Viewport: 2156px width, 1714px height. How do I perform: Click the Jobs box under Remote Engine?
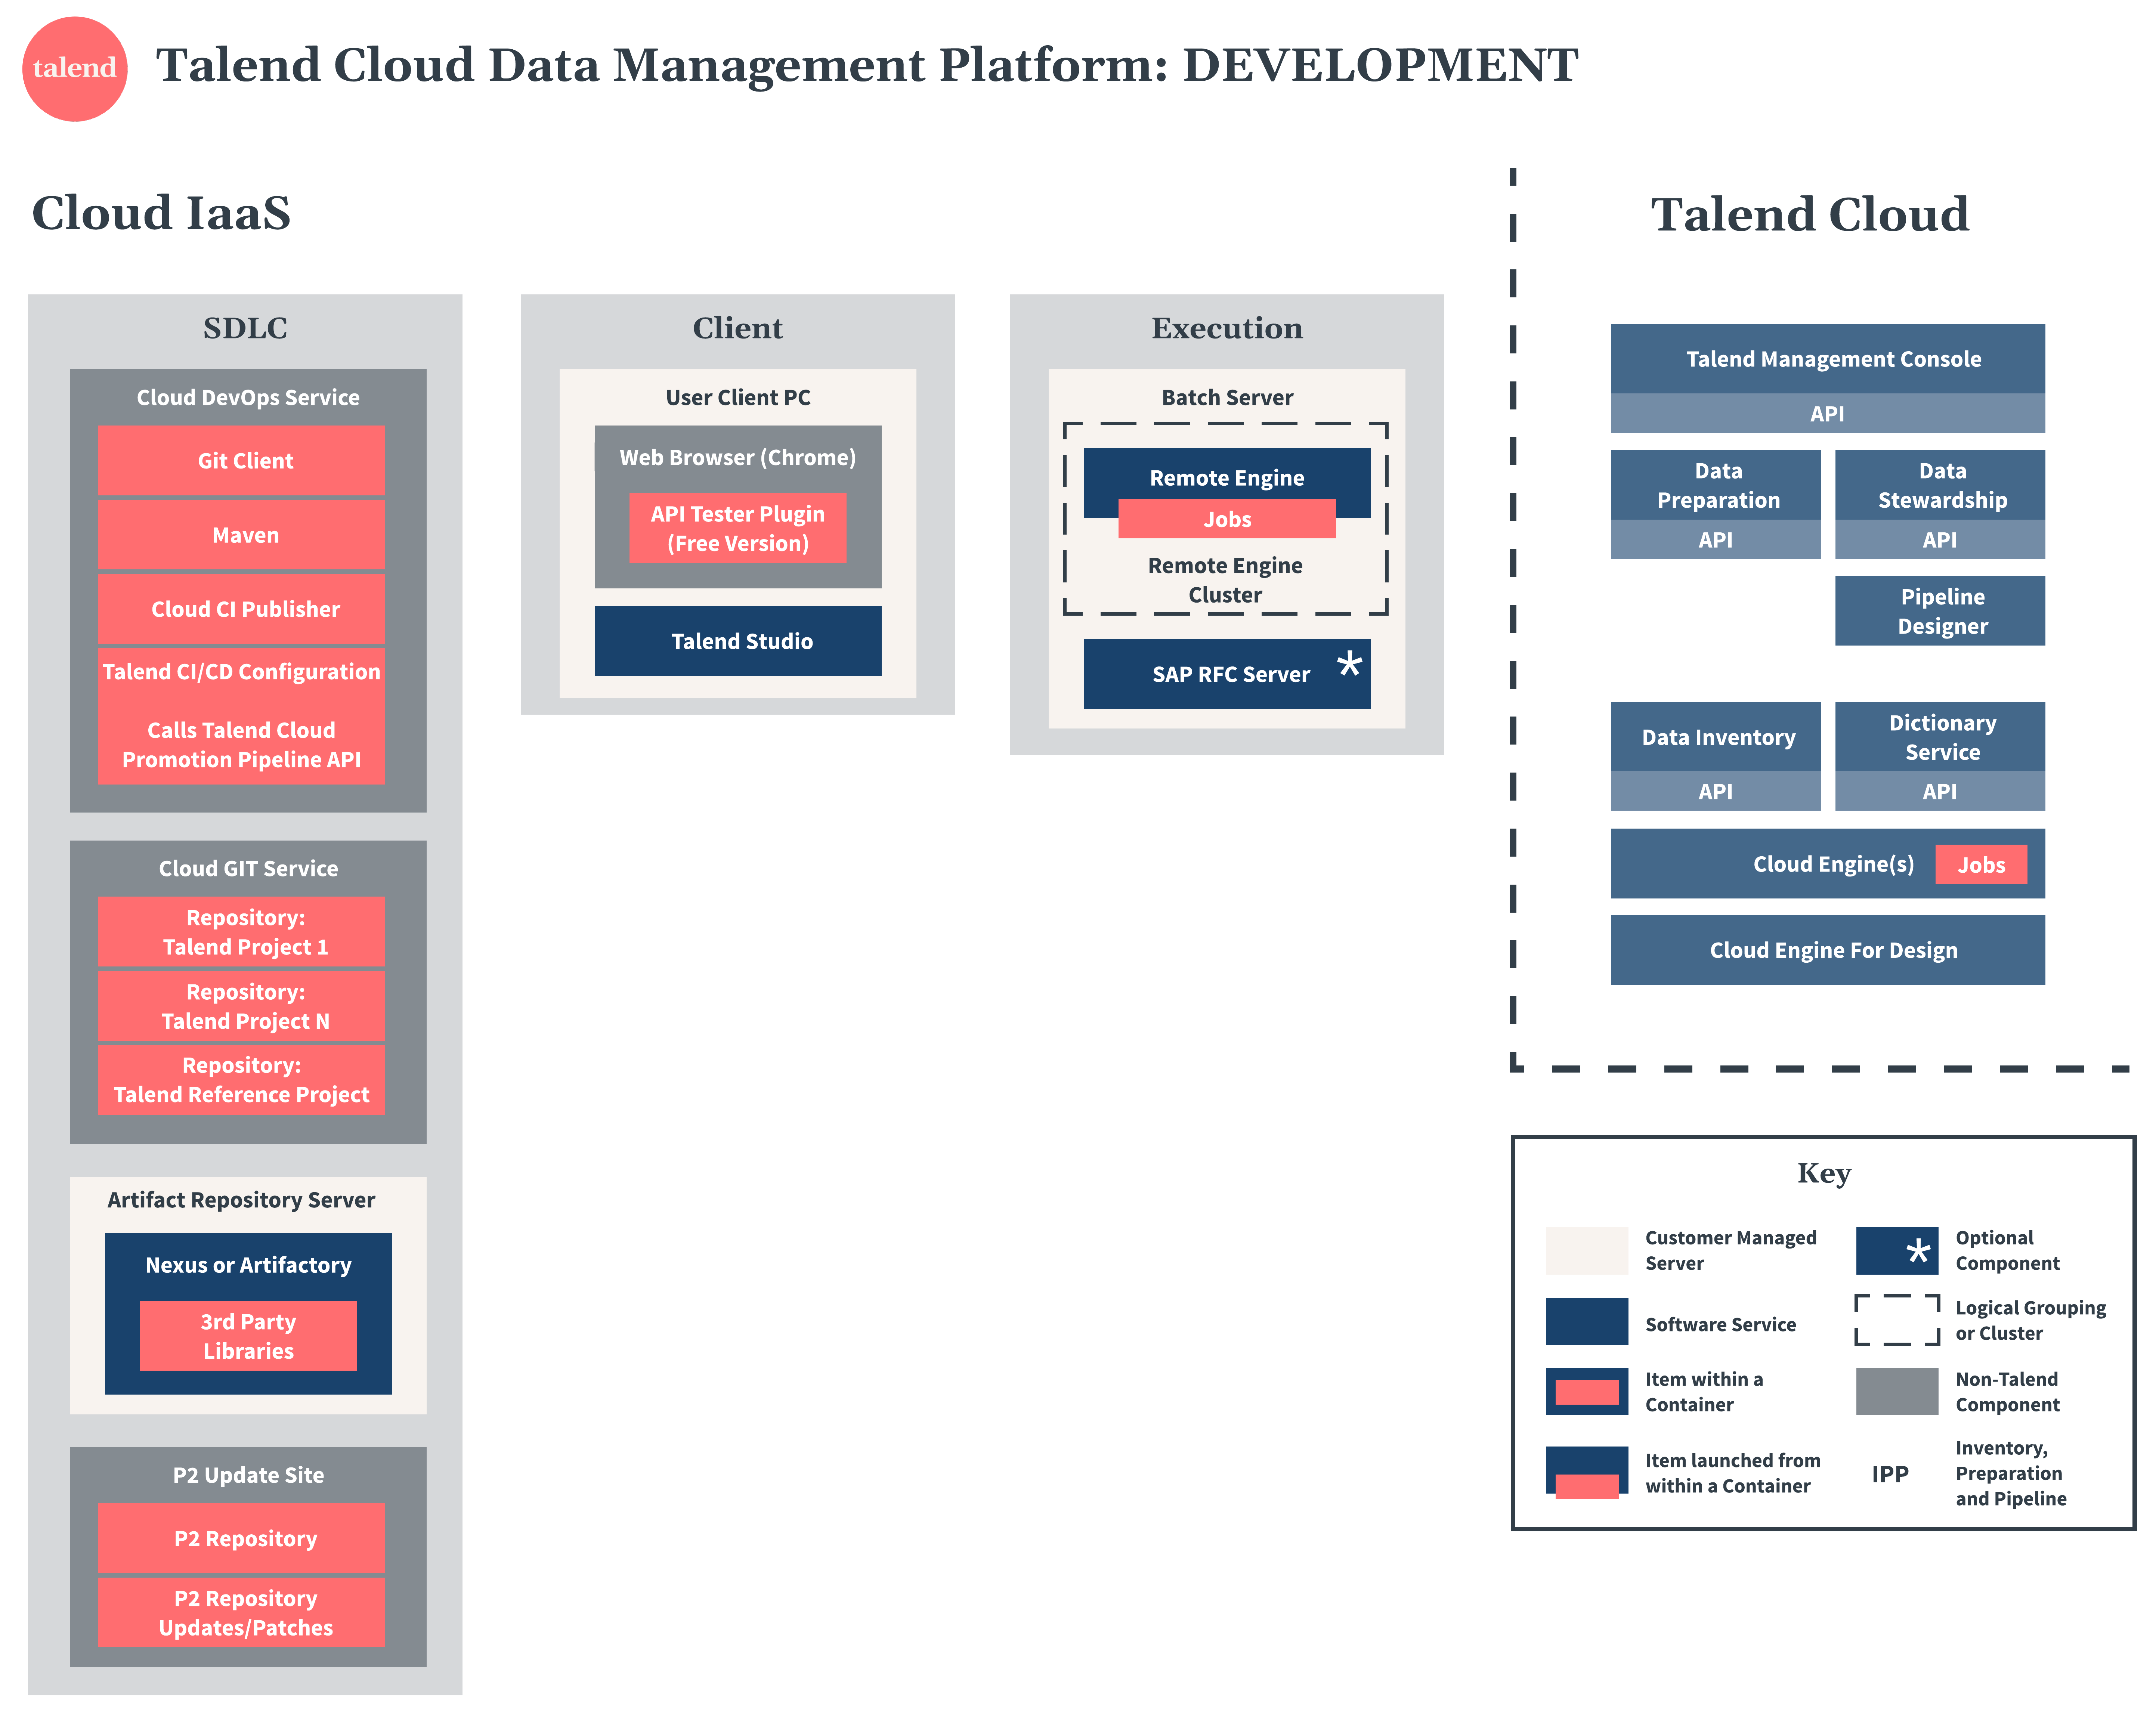click(1227, 518)
